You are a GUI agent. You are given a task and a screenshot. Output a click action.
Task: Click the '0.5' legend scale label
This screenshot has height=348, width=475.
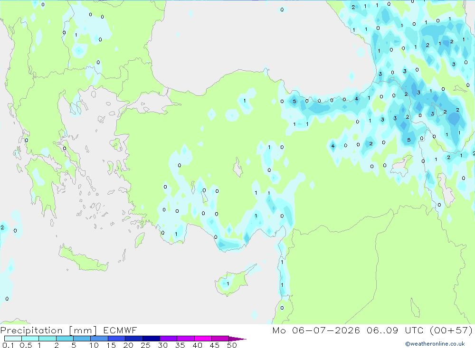26,345
